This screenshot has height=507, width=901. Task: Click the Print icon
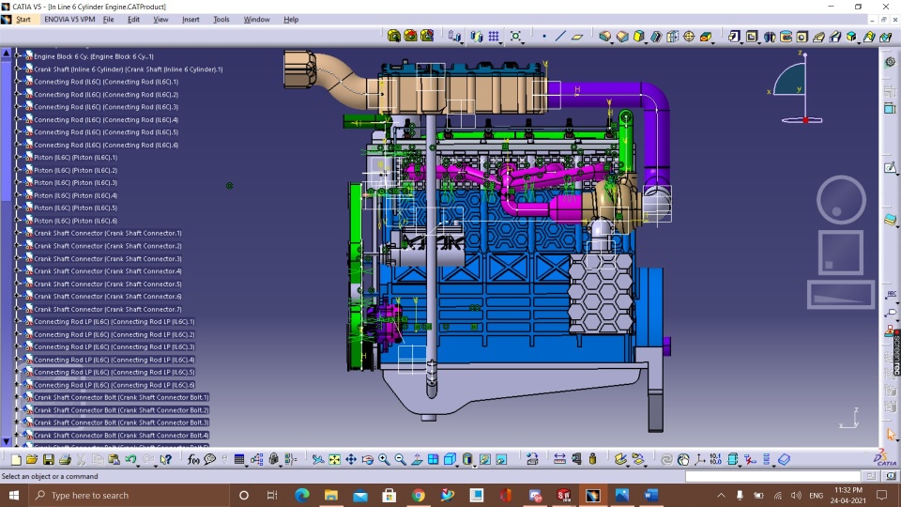point(65,460)
